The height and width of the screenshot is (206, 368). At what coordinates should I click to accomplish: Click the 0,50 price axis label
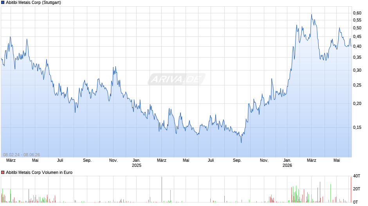pos(357,28)
